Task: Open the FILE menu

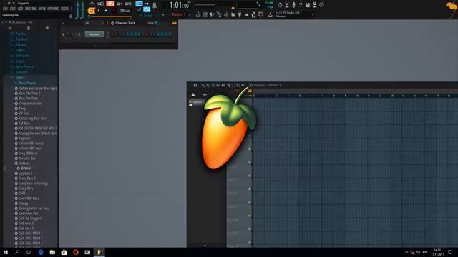Action: pos(5,9)
